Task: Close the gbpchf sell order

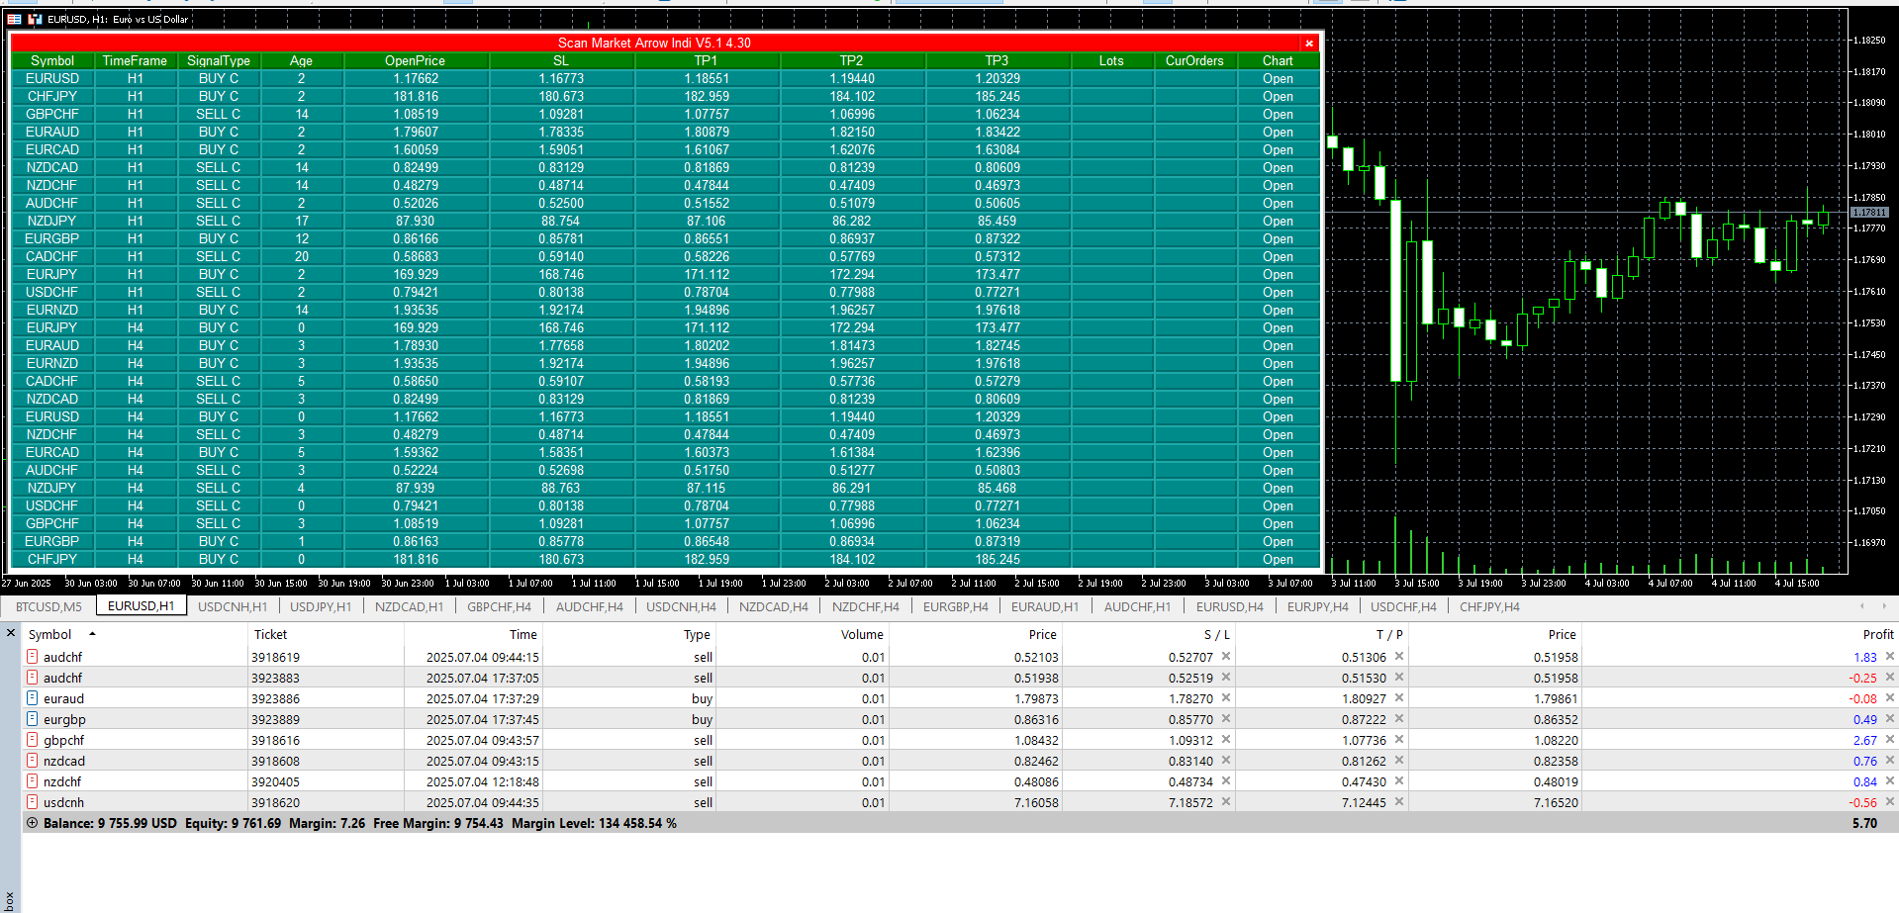Action: coord(1889,740)
